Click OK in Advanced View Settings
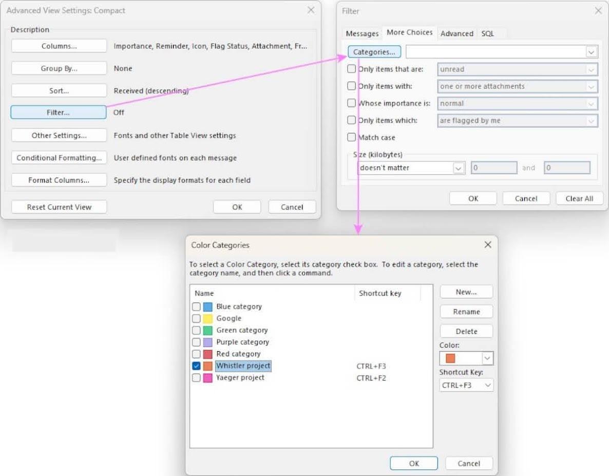The image size is (609, 476). [x=237, y=207]
